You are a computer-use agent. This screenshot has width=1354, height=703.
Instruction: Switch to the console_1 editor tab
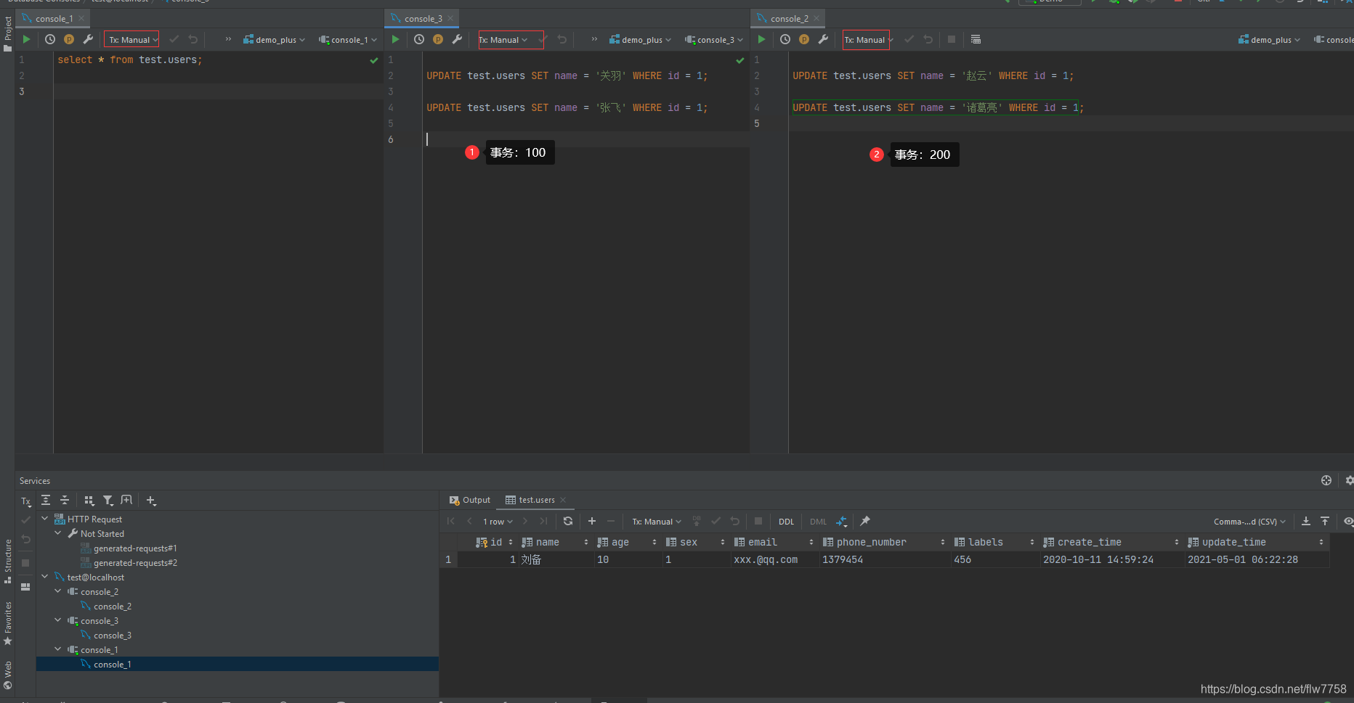tap(53, 18)
